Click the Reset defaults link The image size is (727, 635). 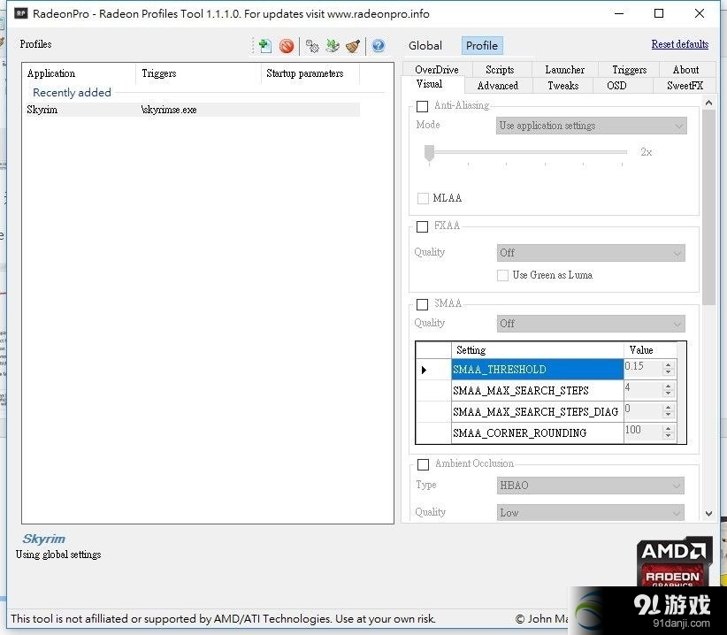(x=680, y=44)
